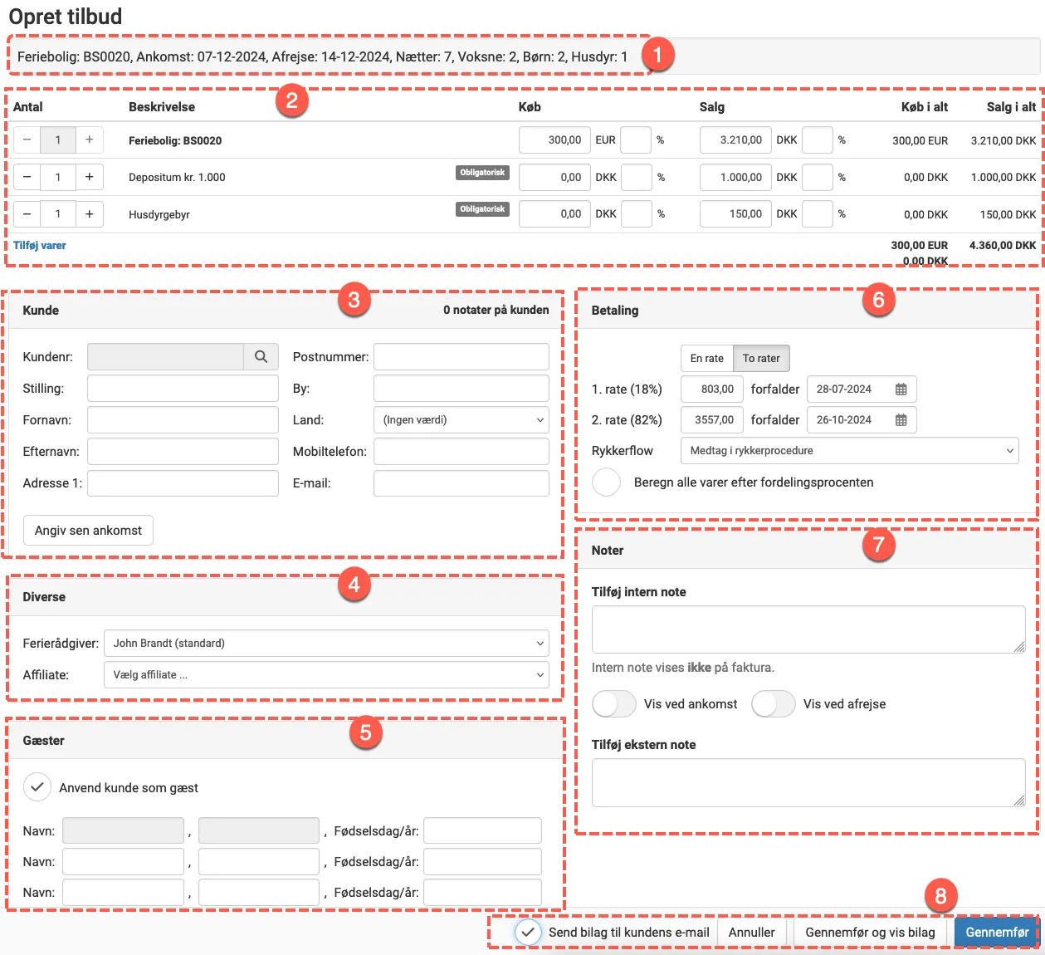Uncheck 'Anvend kunde som gæst'

(x=37, y=787)
